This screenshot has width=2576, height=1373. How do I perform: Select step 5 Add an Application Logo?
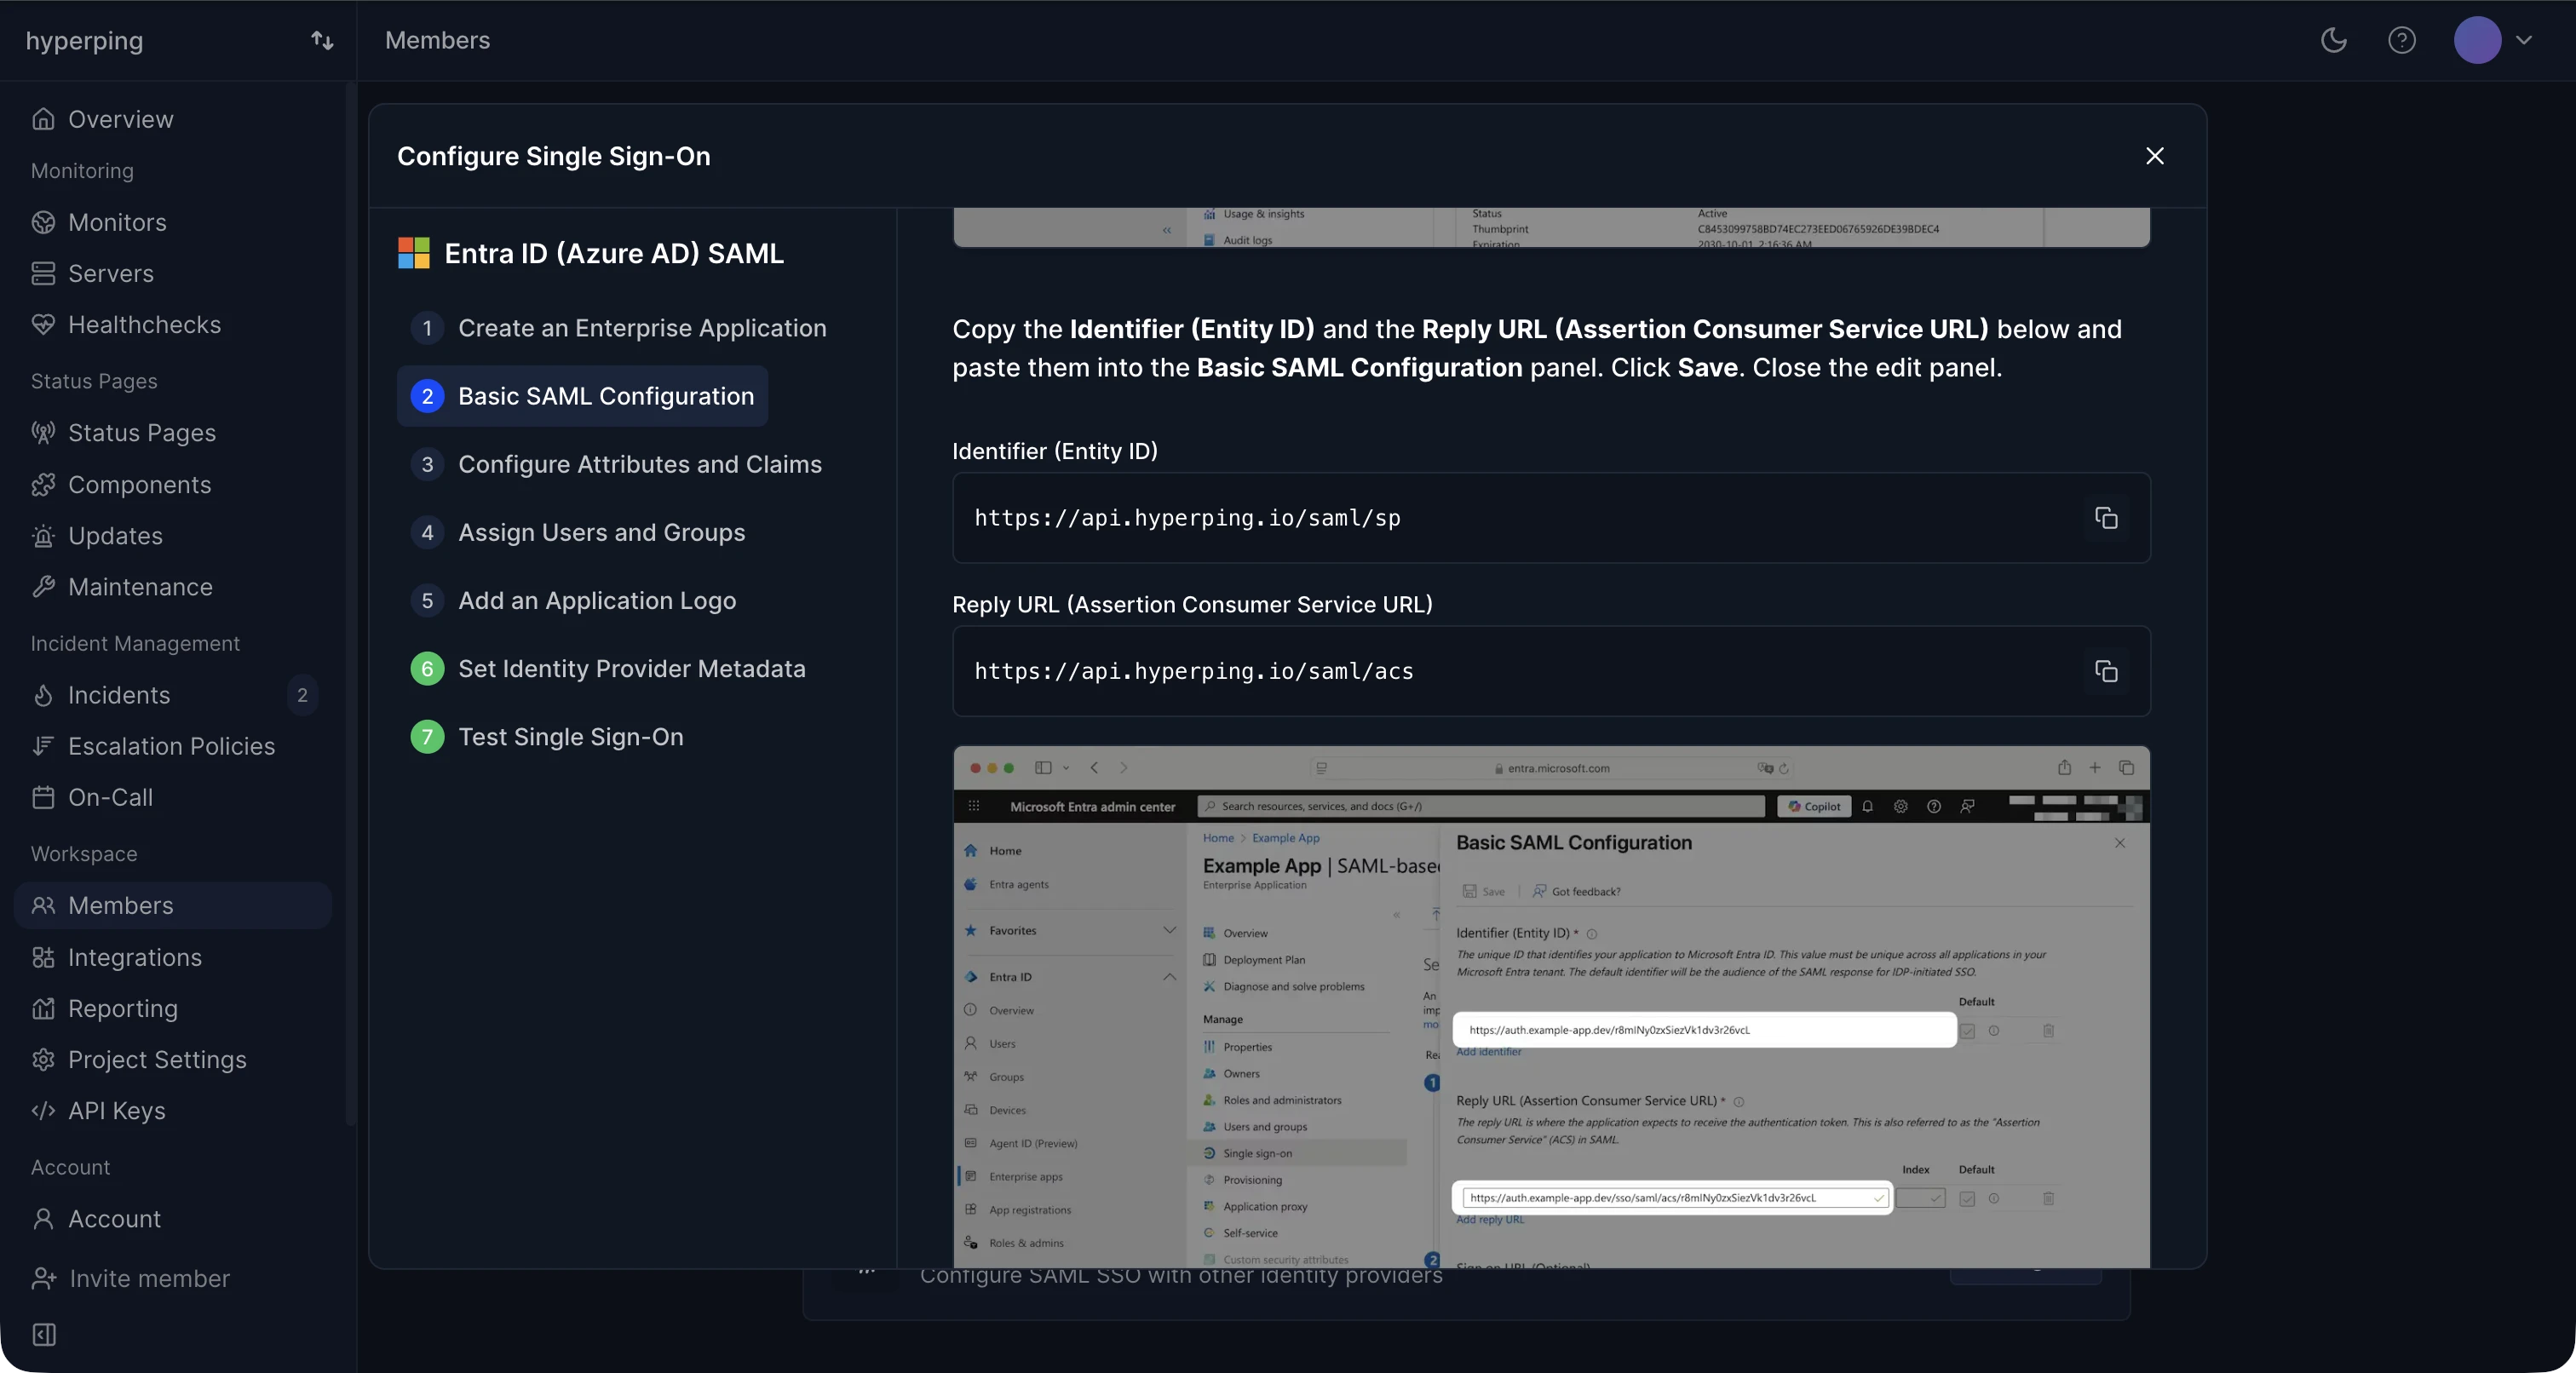pos(573,600)
